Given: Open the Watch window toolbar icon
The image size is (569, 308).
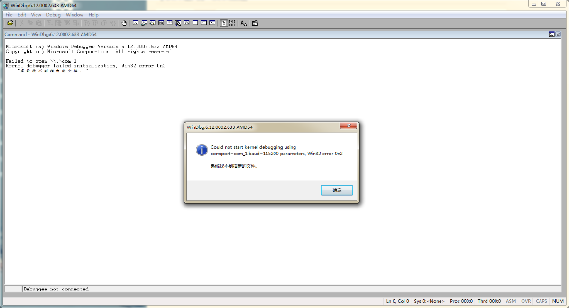Looking at the screenshot, I should point(144,23).
